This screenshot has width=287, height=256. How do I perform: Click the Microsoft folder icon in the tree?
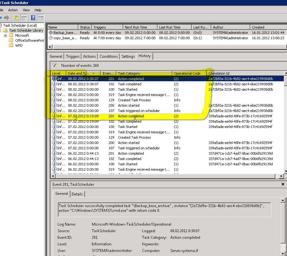11,35
